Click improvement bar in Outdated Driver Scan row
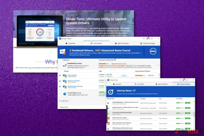Image resolution: width=204 pixels, height=136 pixels. tap(104, 64)
